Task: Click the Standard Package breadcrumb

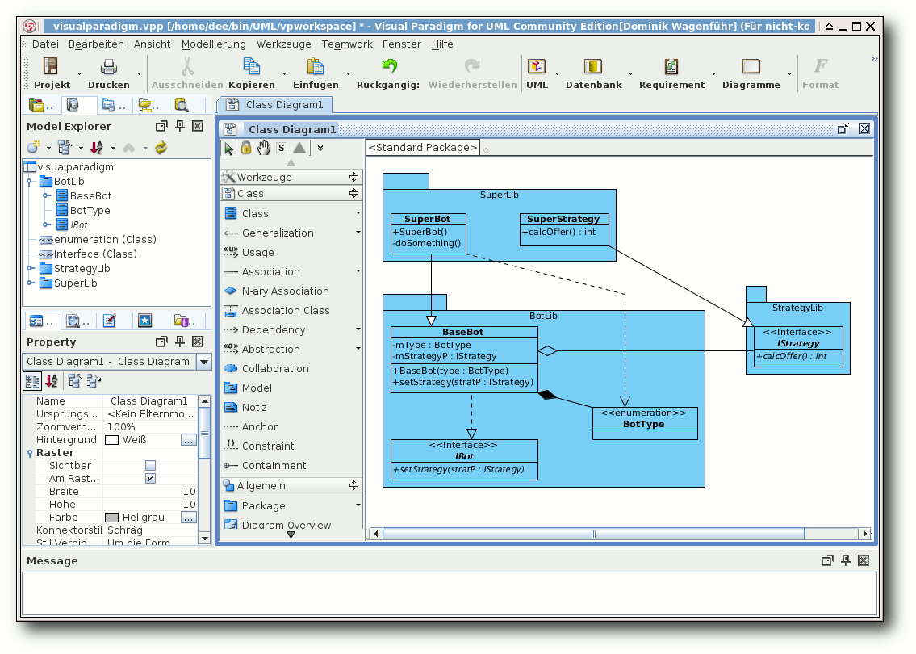Action: 422,148
